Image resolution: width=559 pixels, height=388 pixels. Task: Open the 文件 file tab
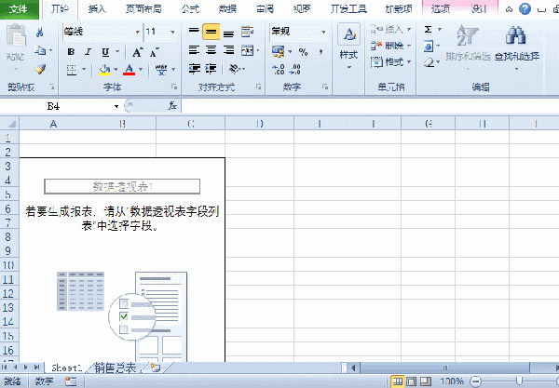pyautogui.click(x=20, y=9)
